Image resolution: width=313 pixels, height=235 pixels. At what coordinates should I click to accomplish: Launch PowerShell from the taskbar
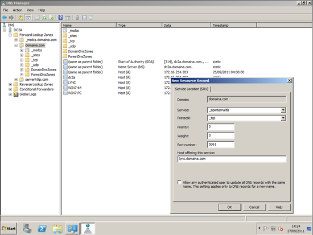[x=42, y=228]
